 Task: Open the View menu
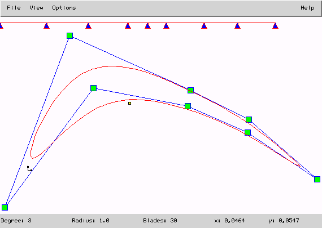click(x=36, y=8)
